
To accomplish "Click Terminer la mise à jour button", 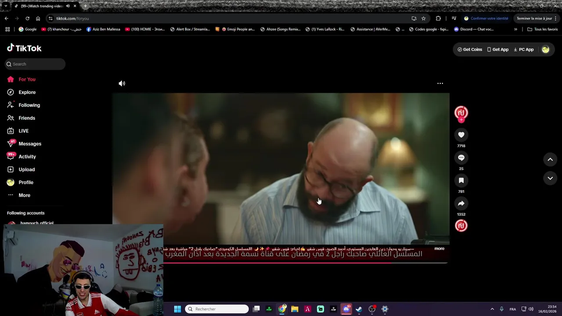I will pyautogui.click(x=537, y=18).
